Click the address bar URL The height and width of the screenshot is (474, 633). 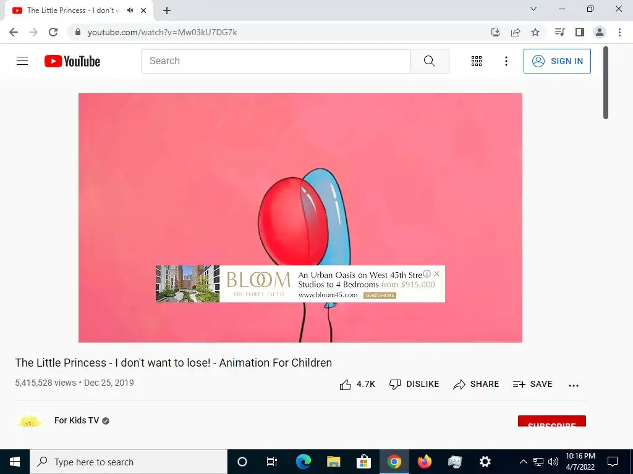(163, 32)
